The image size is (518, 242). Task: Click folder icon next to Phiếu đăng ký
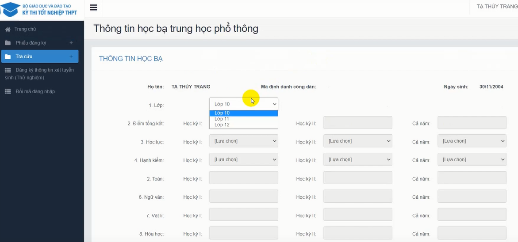click(8, 43)
